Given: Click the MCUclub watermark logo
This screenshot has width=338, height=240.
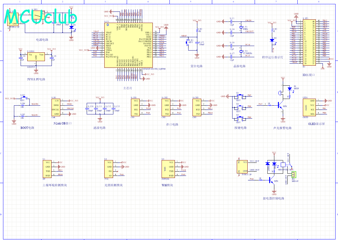Looking at the screenshot, I should (41, 17).
